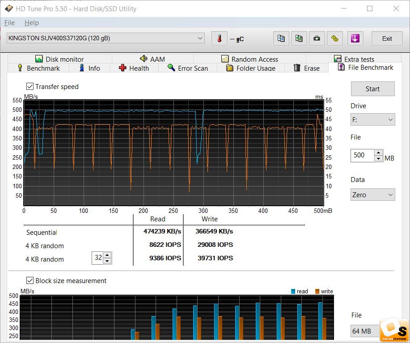Close the HD Tune Pro window
Screen dimensions: 410x343
(x=396, y=8)
